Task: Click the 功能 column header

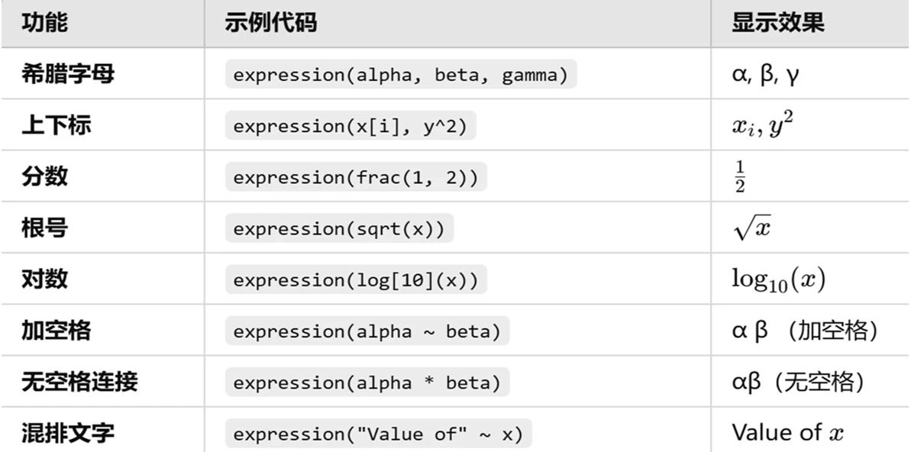Action: tap(44, 24)
